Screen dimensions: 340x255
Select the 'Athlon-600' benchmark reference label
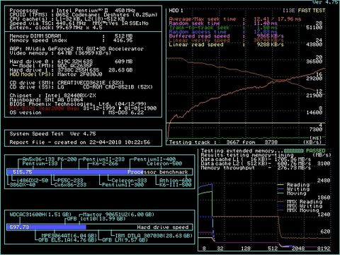click(175, 181)
